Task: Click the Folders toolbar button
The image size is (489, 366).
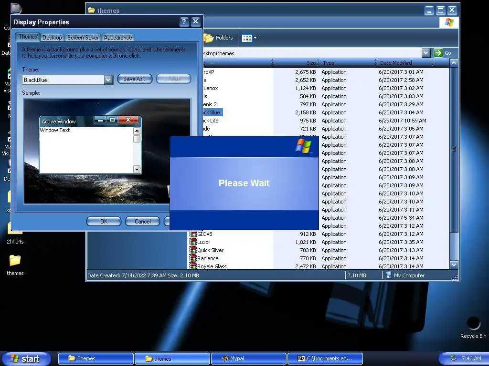Action: click(219, 38)
